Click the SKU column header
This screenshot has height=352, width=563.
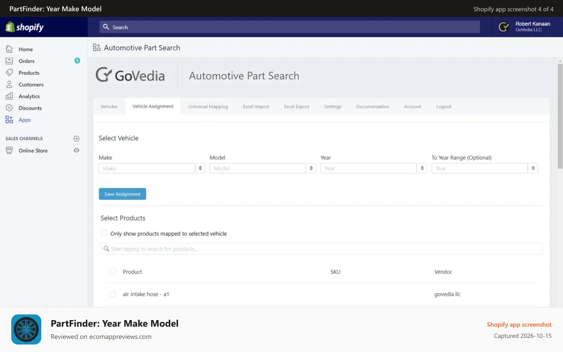point(335,272)
